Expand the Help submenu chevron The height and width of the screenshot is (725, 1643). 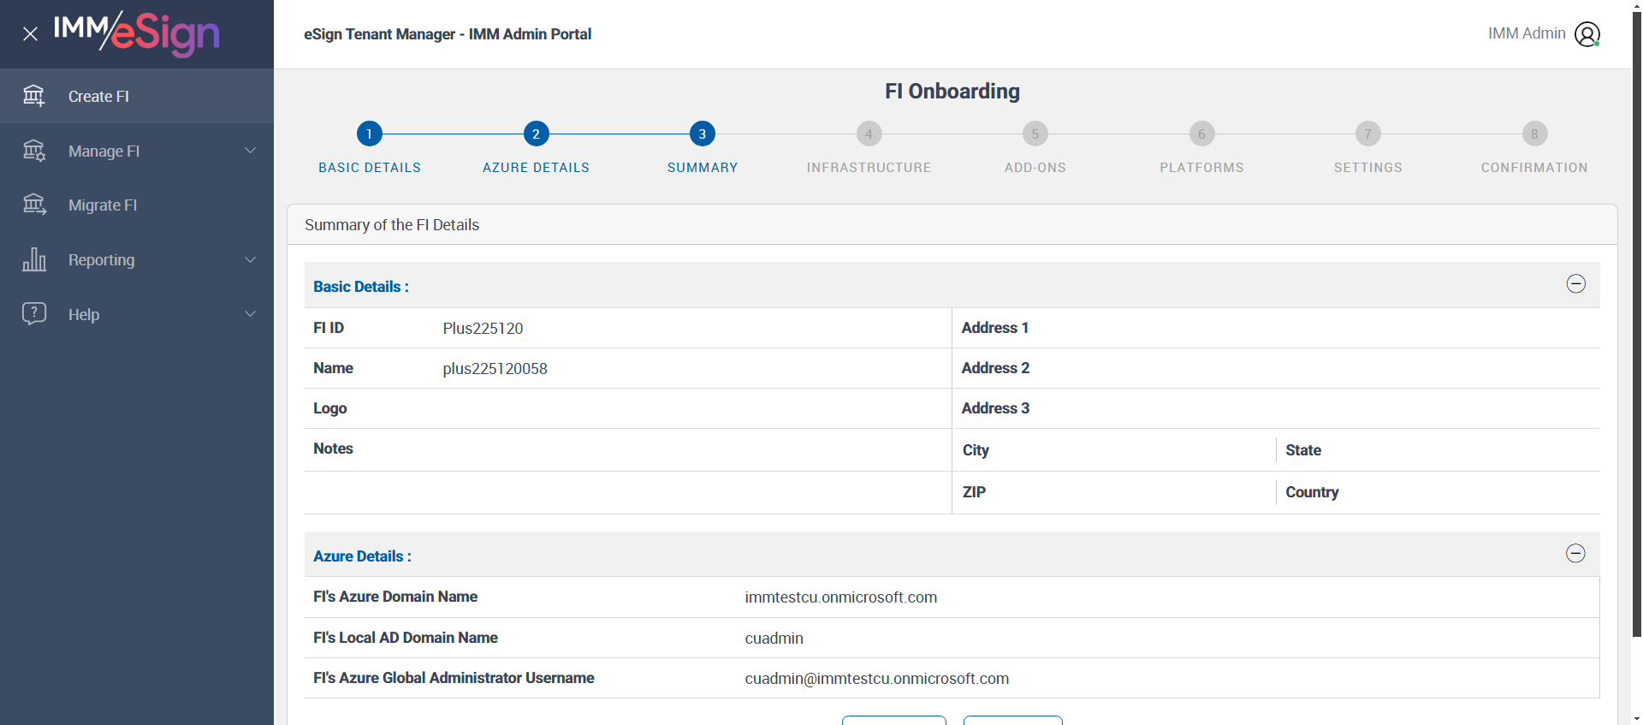(251, 314)
